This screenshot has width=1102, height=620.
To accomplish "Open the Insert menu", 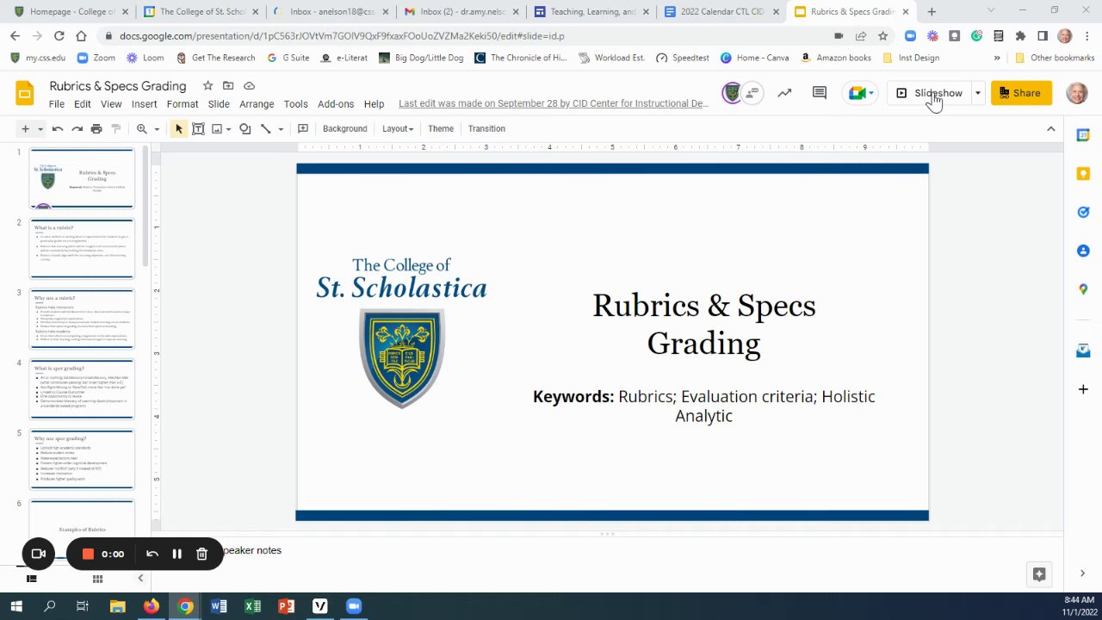I will pyautogui.click(x=144, y=103).
